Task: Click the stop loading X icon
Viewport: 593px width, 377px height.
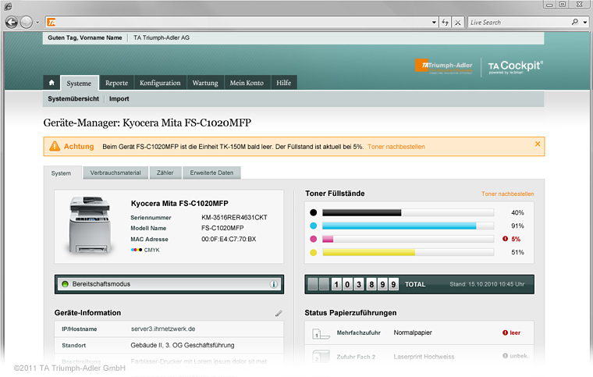Action: point(457,23)
